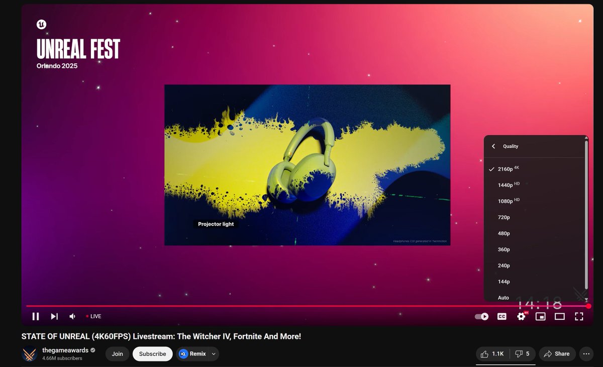
Task: Pause the livestream video
Action: tap(36, 316)
